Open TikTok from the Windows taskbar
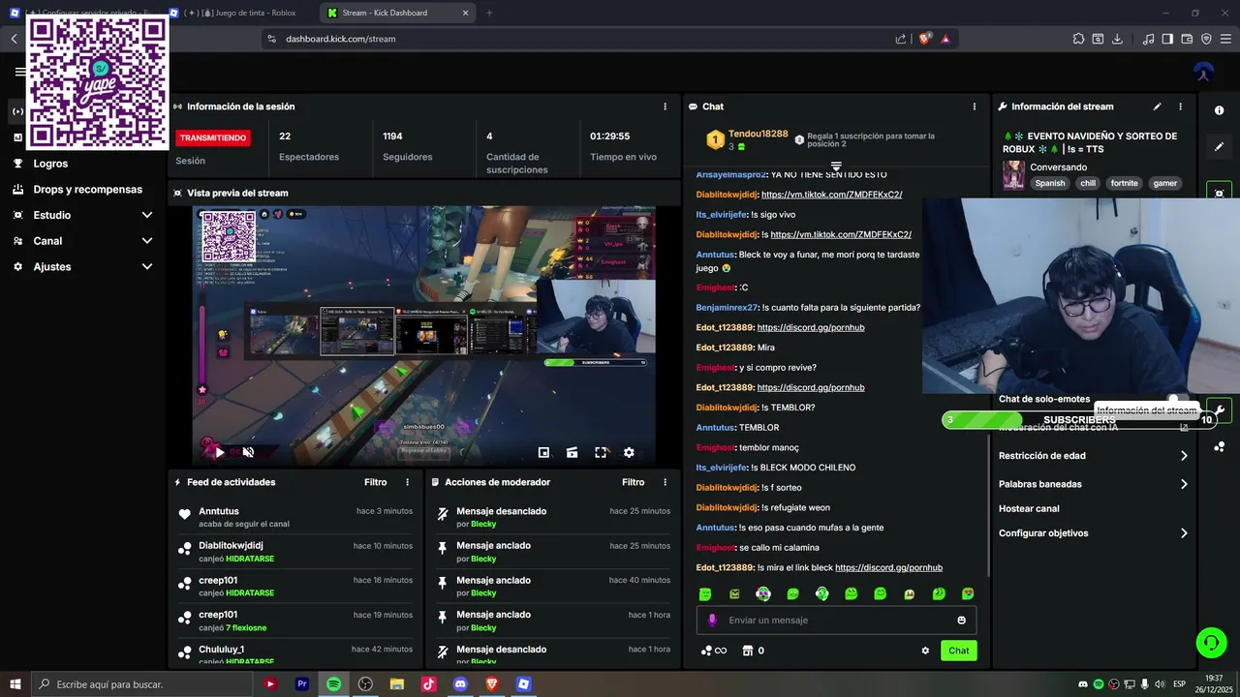The width and height of the screenshot is (1240, 697). click(x=428, y=684)
